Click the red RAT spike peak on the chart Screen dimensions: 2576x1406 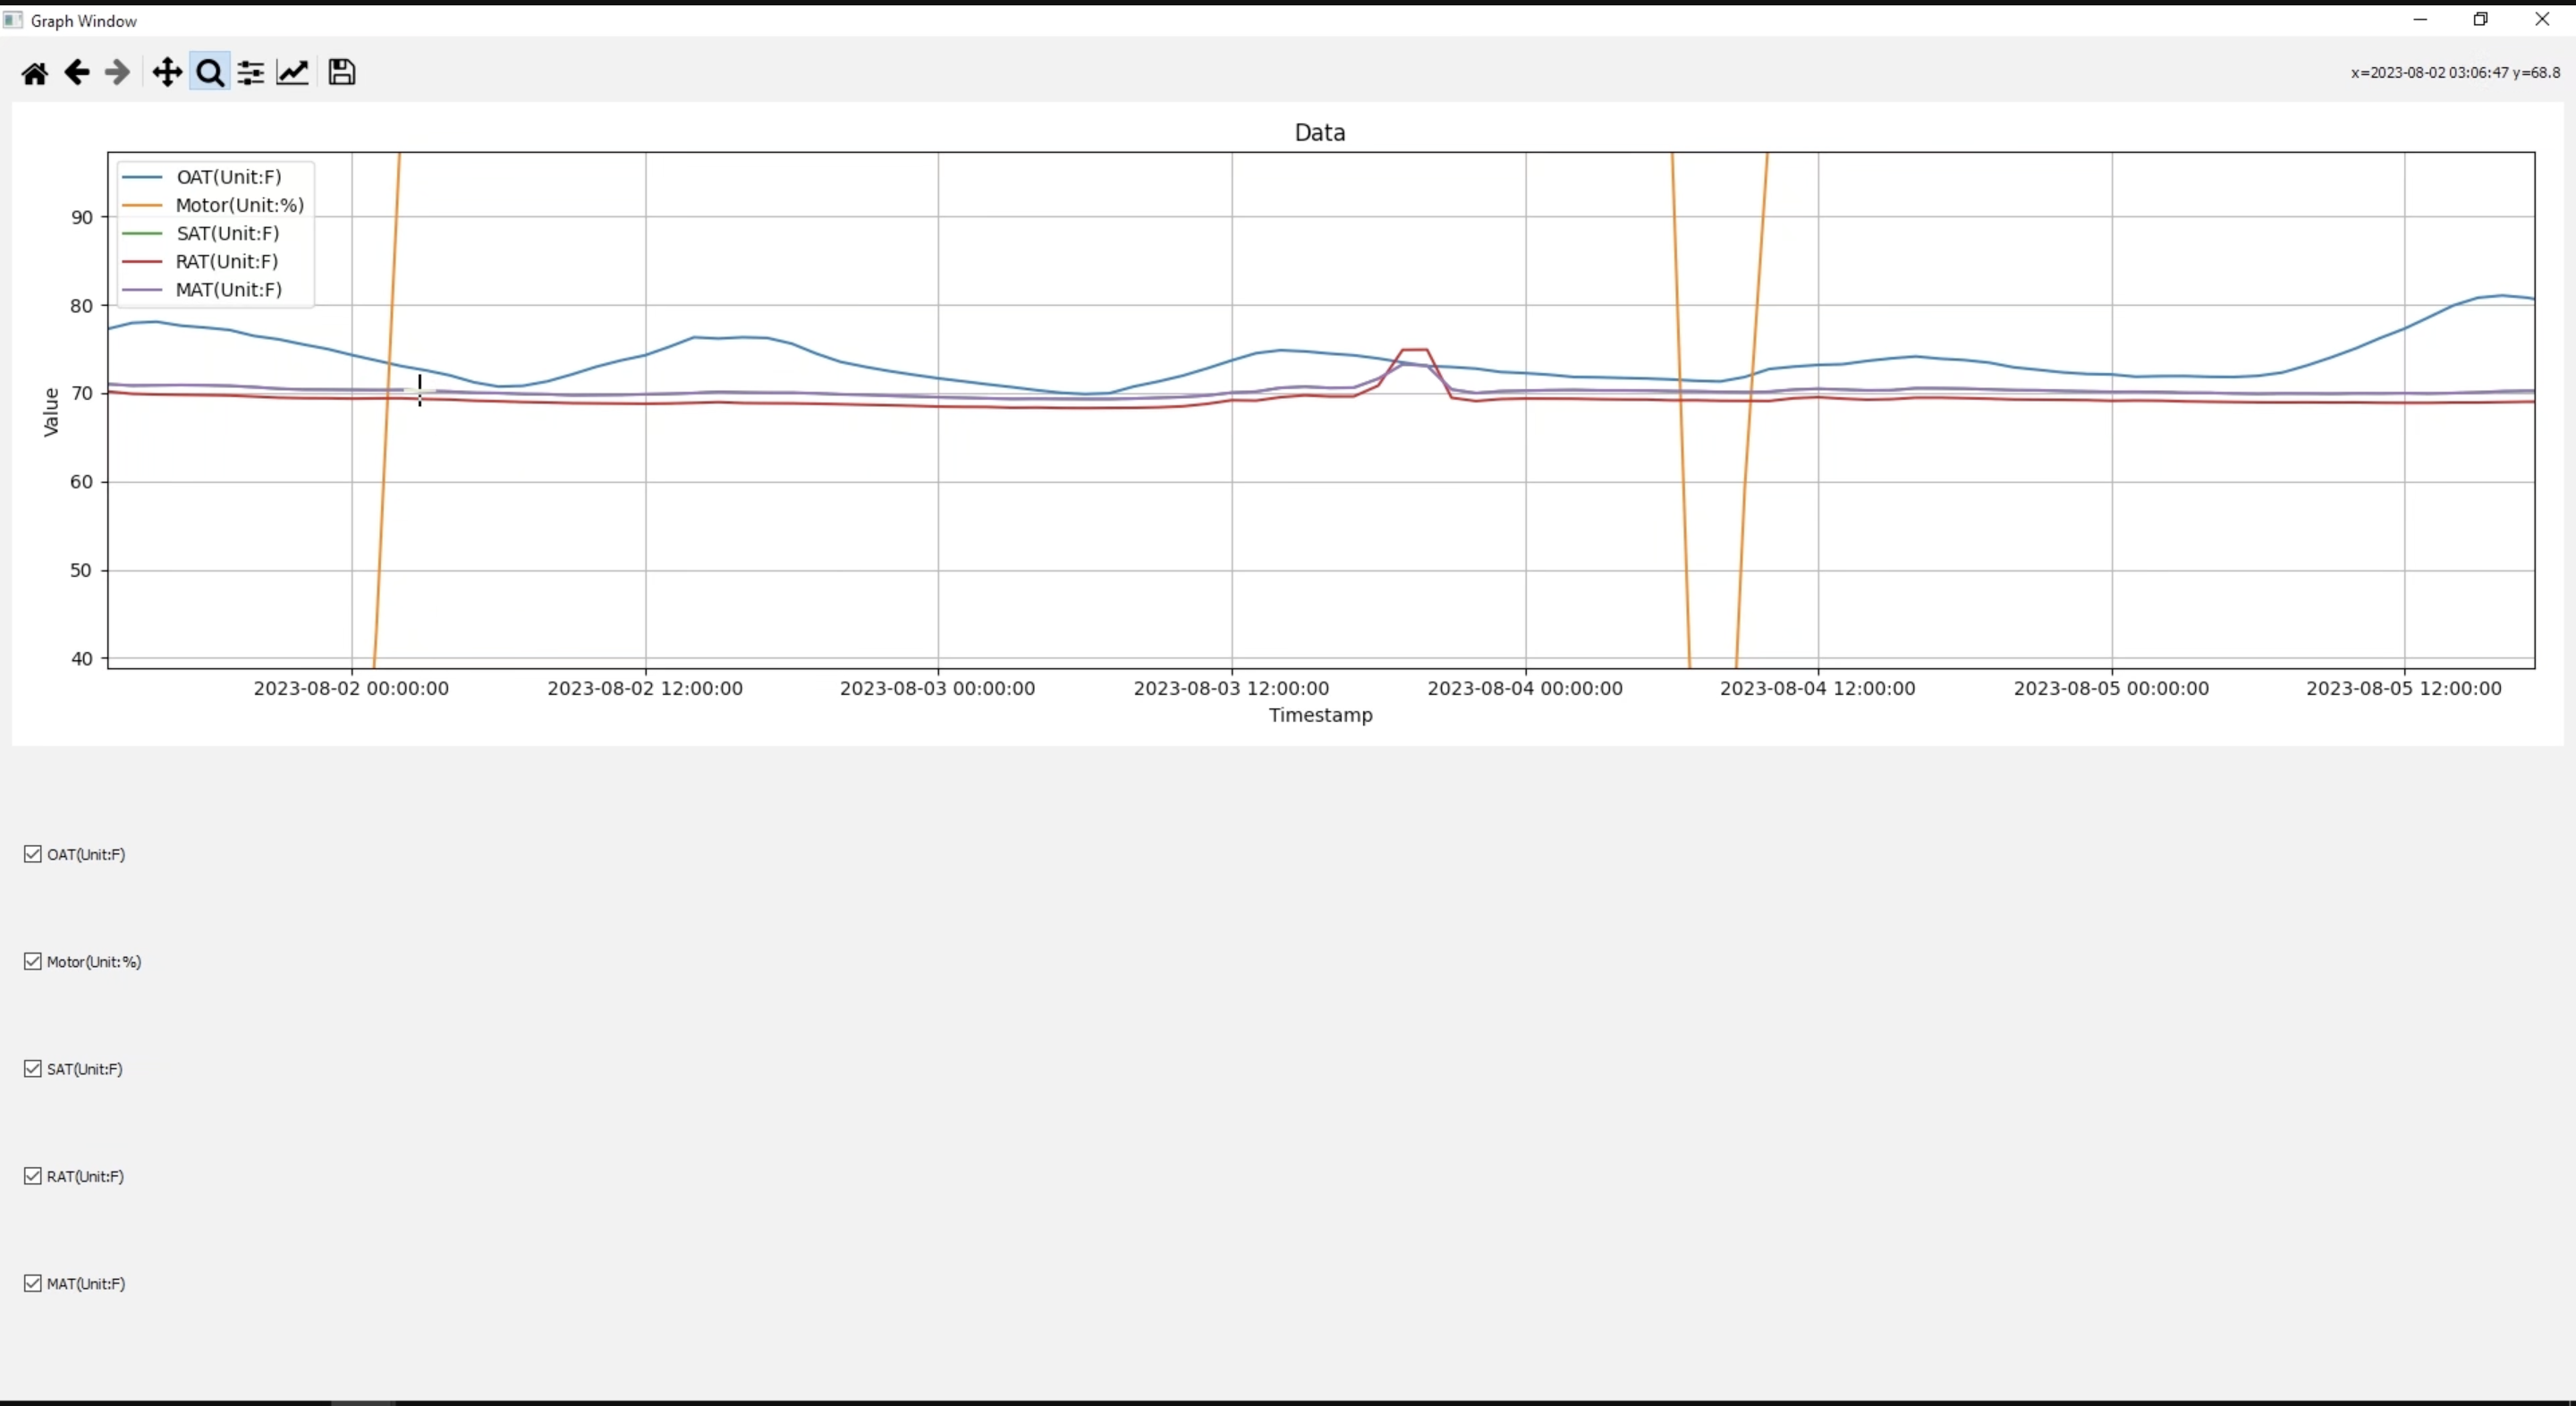point(1414,350)
